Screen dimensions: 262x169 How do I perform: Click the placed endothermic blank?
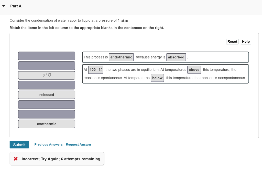[121, 57]
